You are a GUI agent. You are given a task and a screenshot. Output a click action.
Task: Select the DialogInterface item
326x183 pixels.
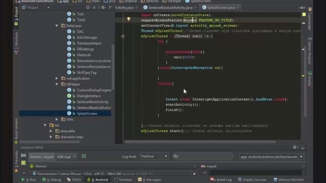pos(89,96)
